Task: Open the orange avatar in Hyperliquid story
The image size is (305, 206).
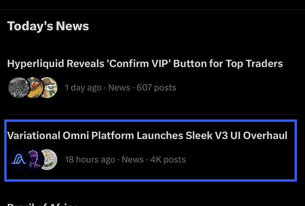Action: click(35, 88)
